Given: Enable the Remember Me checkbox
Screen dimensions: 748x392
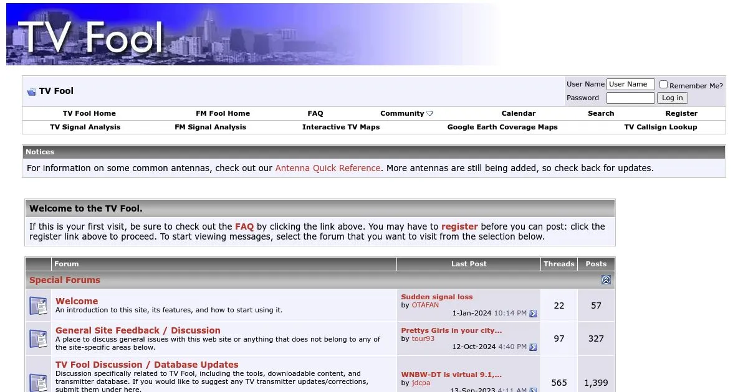Looking at the screenshot, I should [x=663, y=85].
